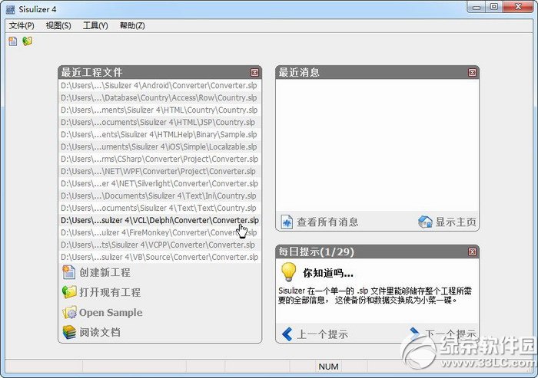Click the open project toolbar icon

(x=27, y=41)
